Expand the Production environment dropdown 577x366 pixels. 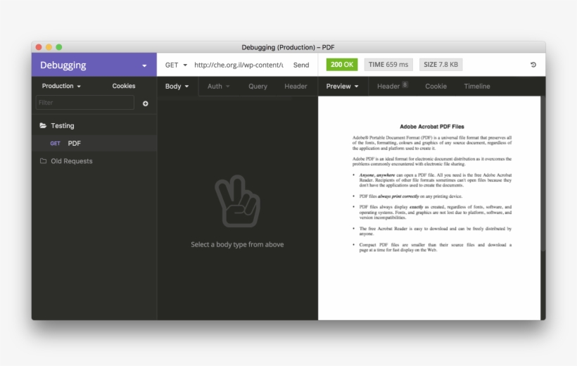(61, 86)
